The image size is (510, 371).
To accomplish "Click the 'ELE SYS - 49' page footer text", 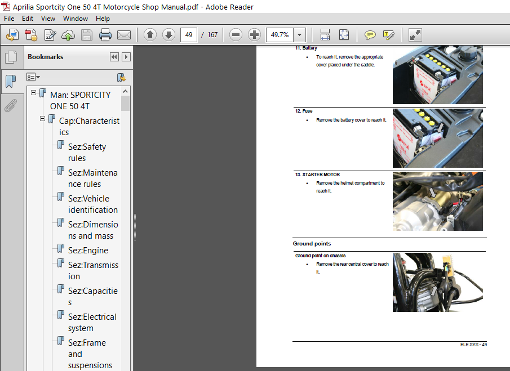I will coord(473,345).
